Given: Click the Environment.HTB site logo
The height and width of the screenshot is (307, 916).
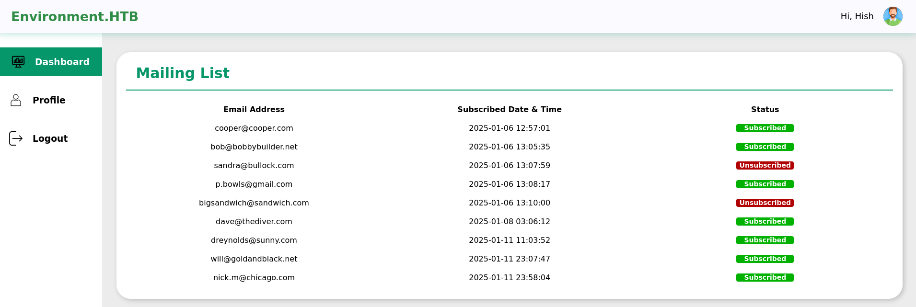Looking at the screenshot, I should coord(74,16).
